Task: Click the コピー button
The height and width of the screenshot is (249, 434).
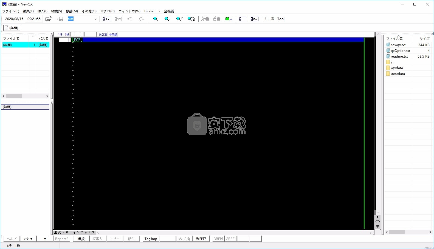Action: (115, 239)
